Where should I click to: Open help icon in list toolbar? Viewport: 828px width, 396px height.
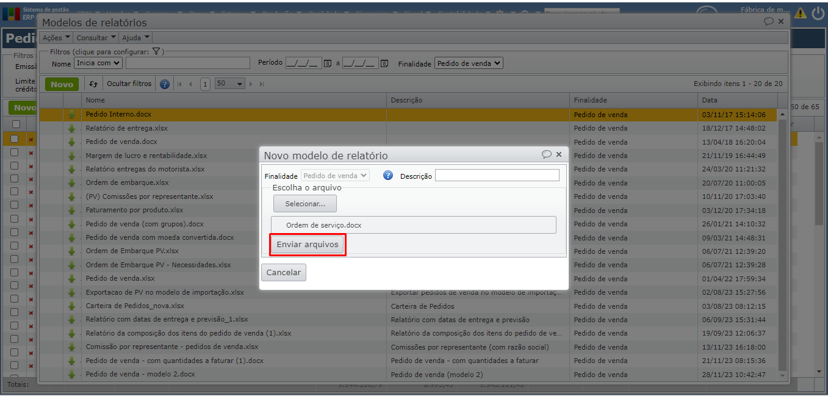165,84
